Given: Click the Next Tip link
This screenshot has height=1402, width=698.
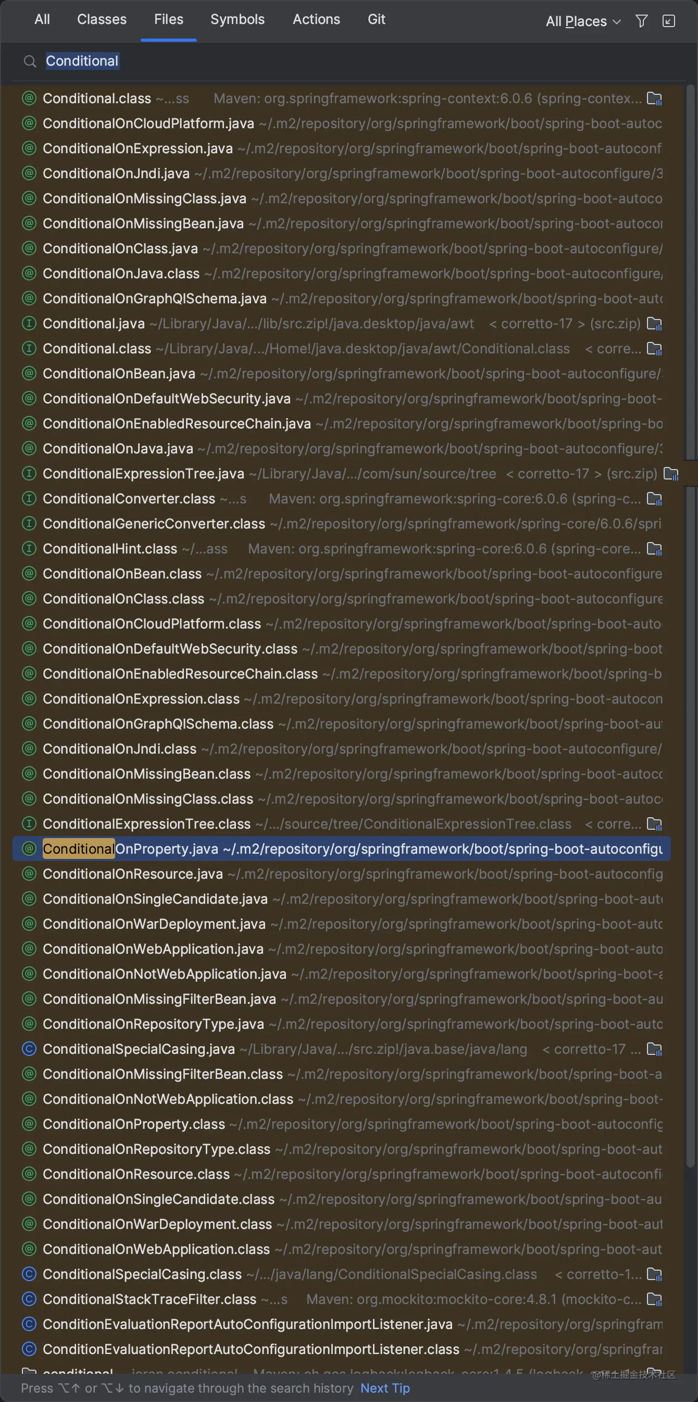Looking at the screenshot, I should 385,1388.
